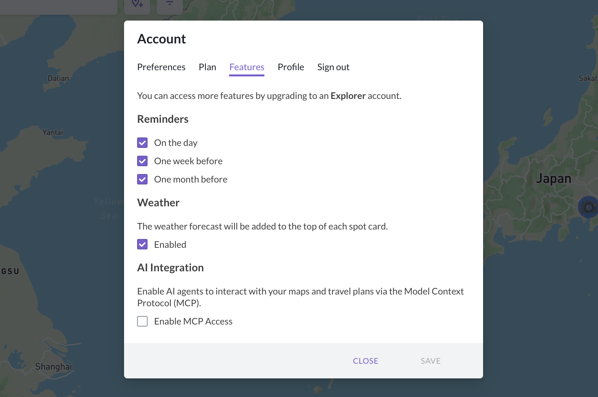The width and height of the screenshot is (598, 397).
Task: Uncheck the On the day reminder
Action: click(x=142, y=143)
